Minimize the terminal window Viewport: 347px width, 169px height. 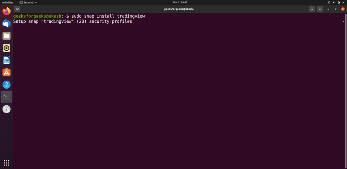click(x=328, y=9)
